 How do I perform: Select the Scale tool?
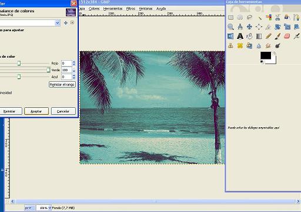point(287,26)
